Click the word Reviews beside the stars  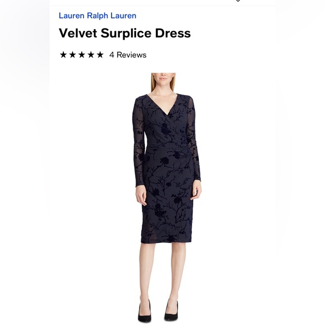132,55
